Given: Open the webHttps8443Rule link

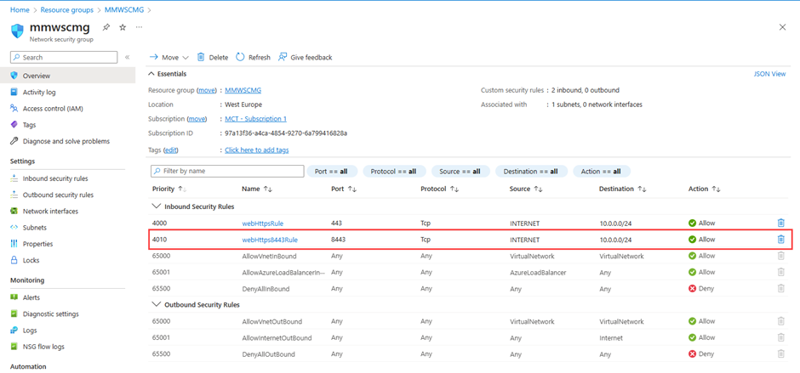Looking at the screenshot, I should point(270,240).
